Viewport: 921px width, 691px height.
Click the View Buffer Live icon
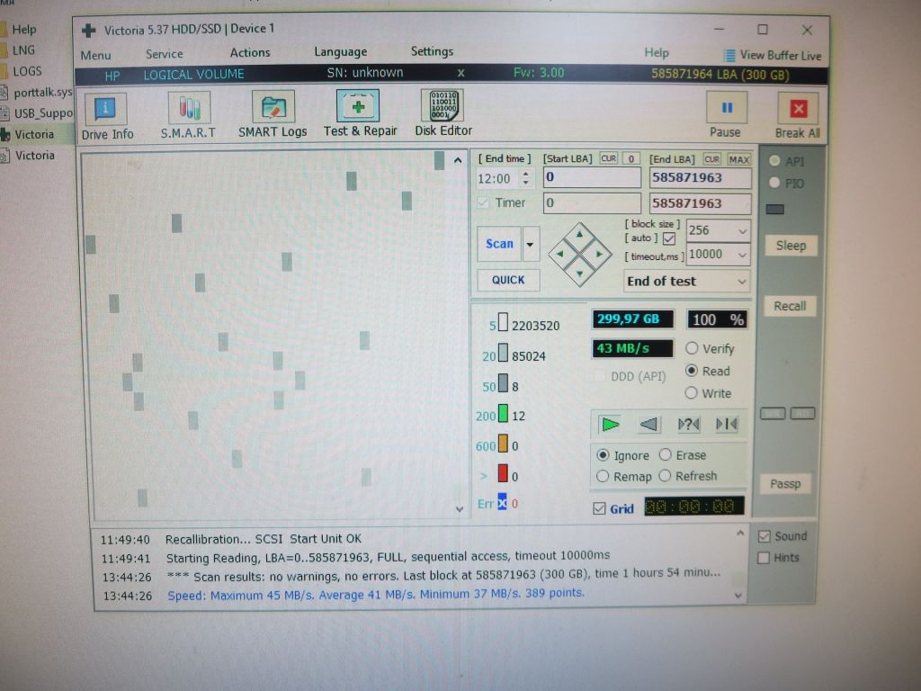click(x=729, y=56)
